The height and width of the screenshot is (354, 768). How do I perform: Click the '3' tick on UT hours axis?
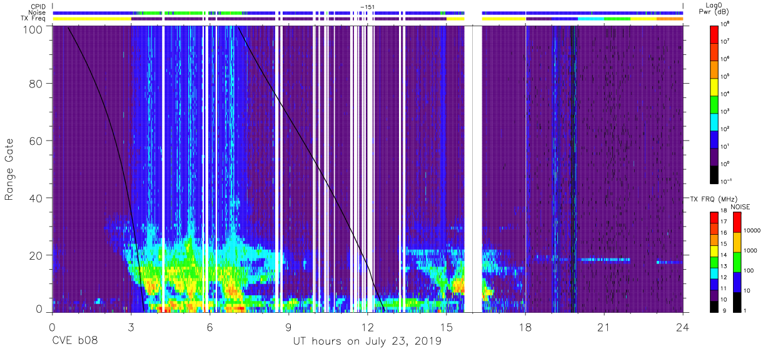(131, 327)
